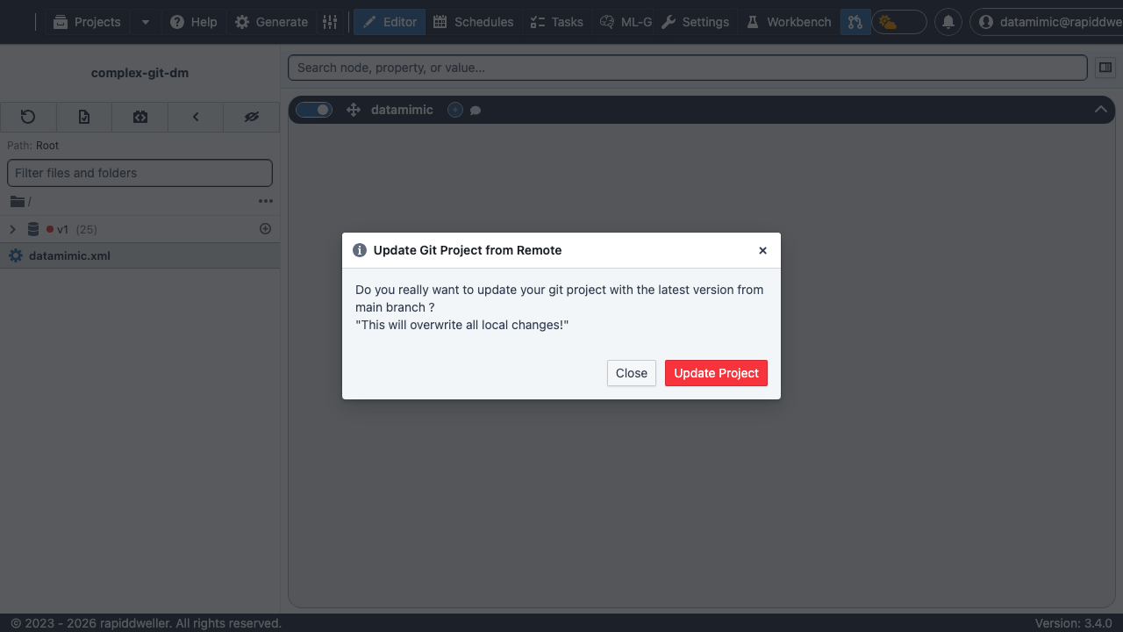Open the Settings tab

[696, 22]
